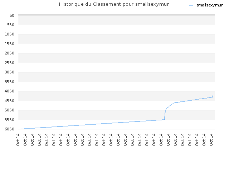Click the y-axis label 4550

pos(10,101)
